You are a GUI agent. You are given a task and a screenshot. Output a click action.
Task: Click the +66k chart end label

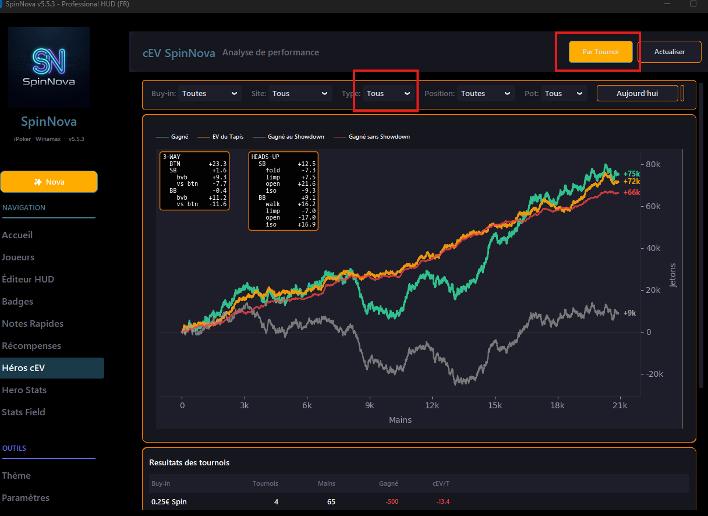[632, 192]
